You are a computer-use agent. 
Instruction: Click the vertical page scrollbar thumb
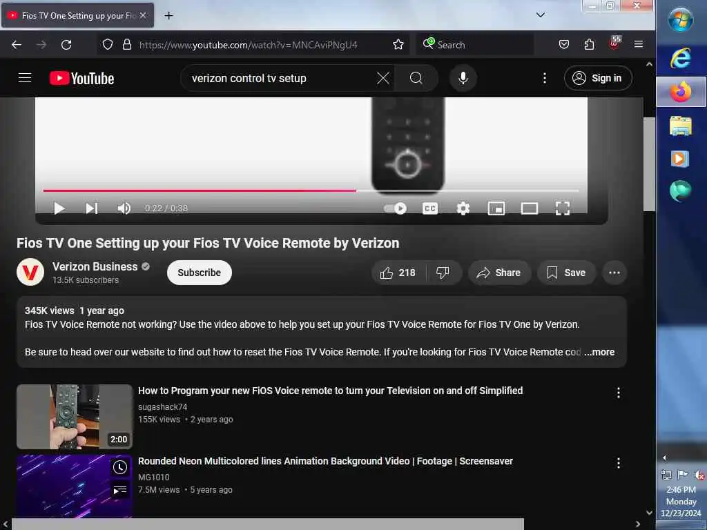pyautogui.click(x=649, y=164)
